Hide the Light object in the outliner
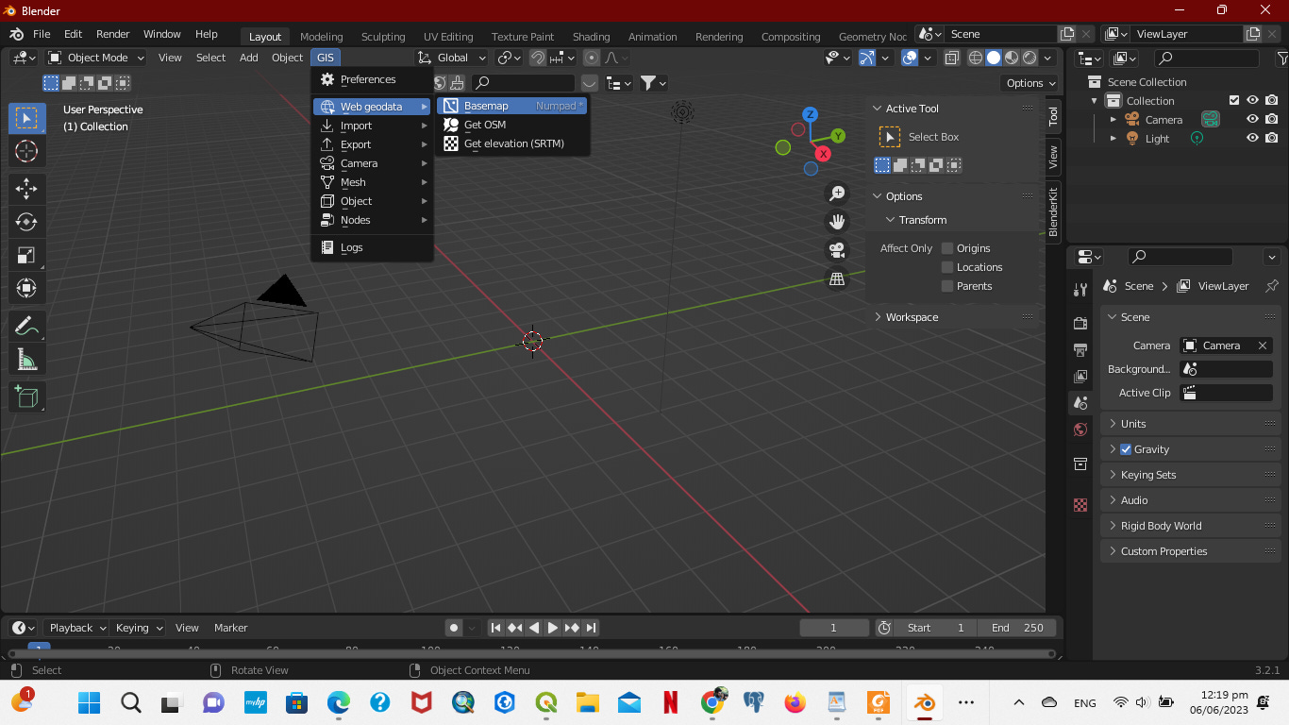 [1252, 138]
